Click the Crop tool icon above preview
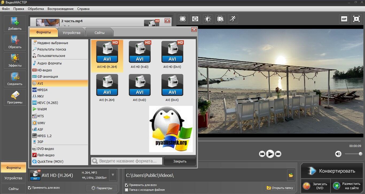365x194 pixels. pos(183,19)
